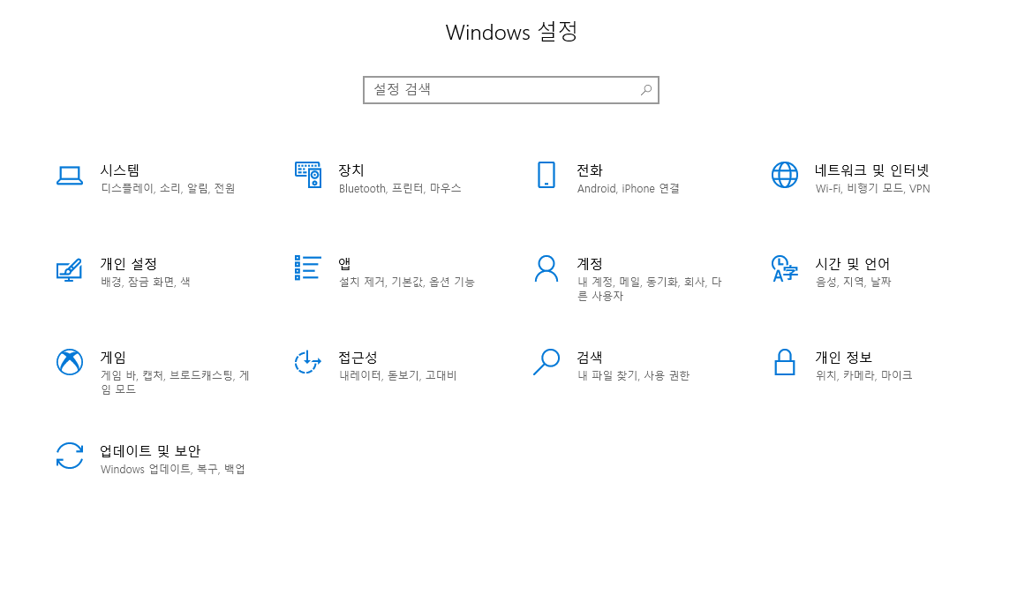Image resolution: width=1025 pixels, height=596 pixels.
Task: Click the phone icon for 전화
Action: [x=546, y=175]
